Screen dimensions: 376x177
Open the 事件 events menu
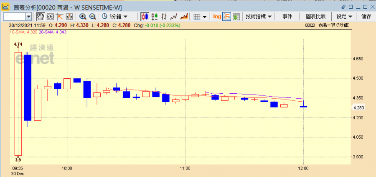click(x=287, y=17)
